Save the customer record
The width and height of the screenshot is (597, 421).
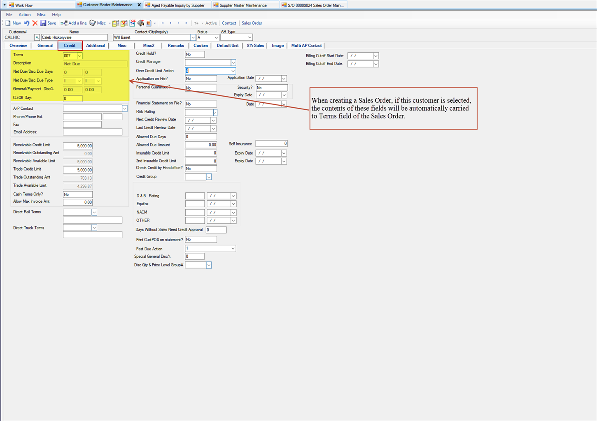(x=48, y=23)
